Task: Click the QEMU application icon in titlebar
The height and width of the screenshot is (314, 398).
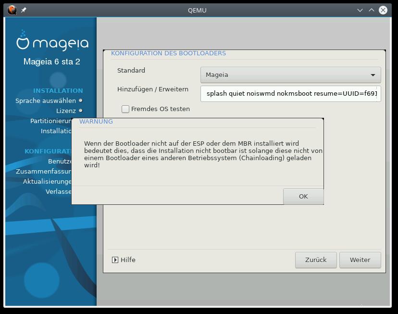Action: point(12,10)
